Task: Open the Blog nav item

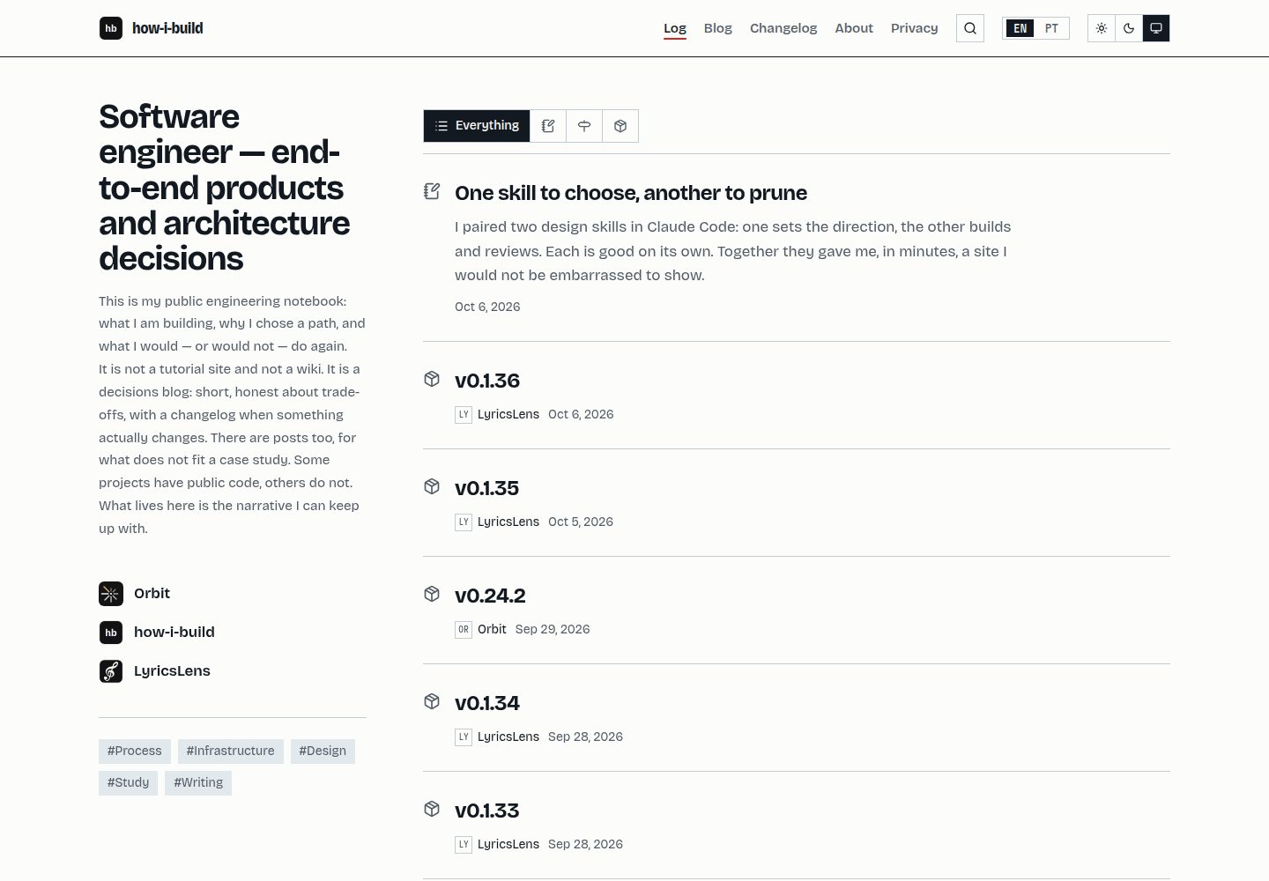Action: 718,28
